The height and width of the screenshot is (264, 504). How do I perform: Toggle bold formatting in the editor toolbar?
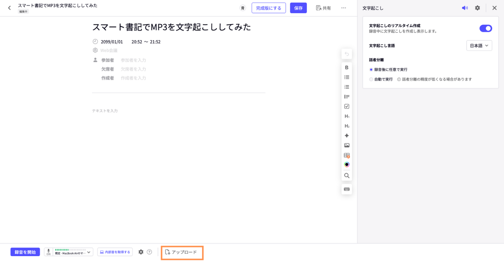pyautogui.click(x=346, y=68)
